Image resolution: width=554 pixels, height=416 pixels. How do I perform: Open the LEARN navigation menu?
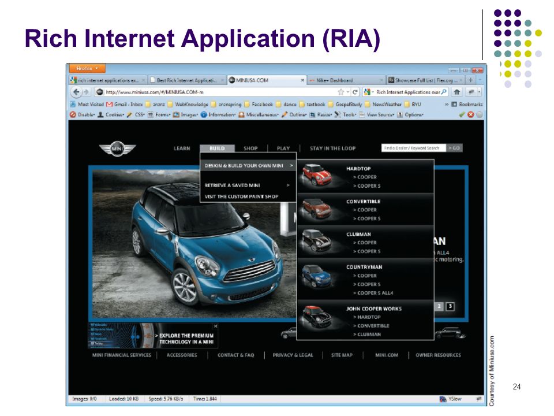(182, 148)
